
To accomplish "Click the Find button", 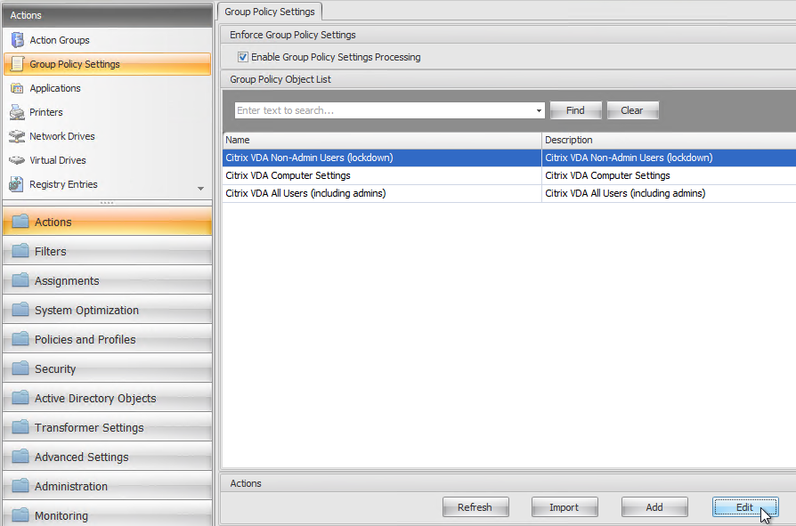I will point(576,110).
